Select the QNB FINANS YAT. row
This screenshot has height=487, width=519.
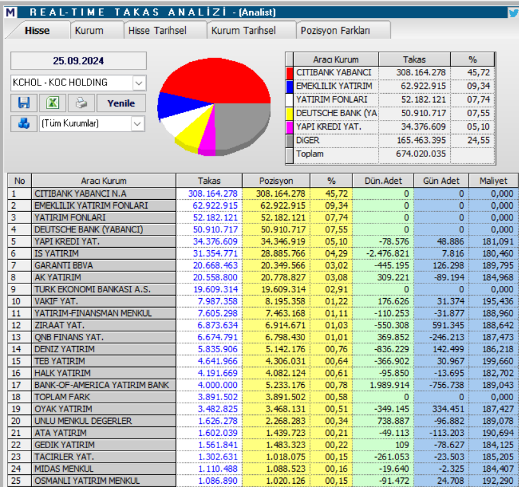pos(263,337)
